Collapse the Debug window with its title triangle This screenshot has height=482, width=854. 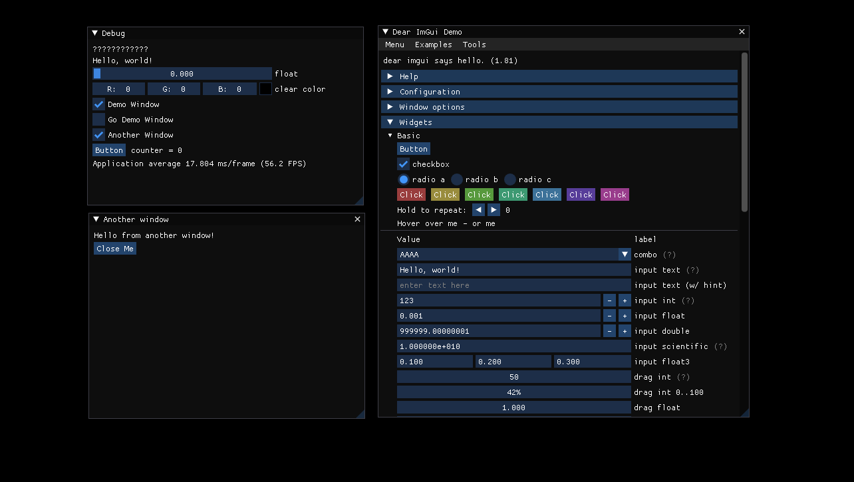pyautogui.click(x=95, y=33)
